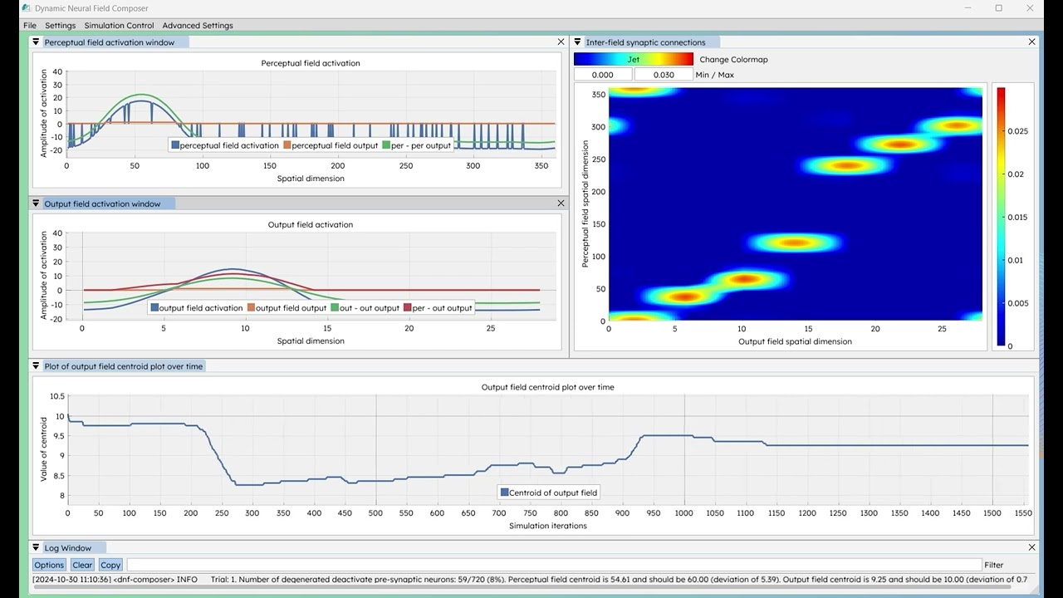Screen dimensions: 1063x598
Task: Click the Simulation iterations axis label
Action: pyautogui.click(x=548, y=526)
